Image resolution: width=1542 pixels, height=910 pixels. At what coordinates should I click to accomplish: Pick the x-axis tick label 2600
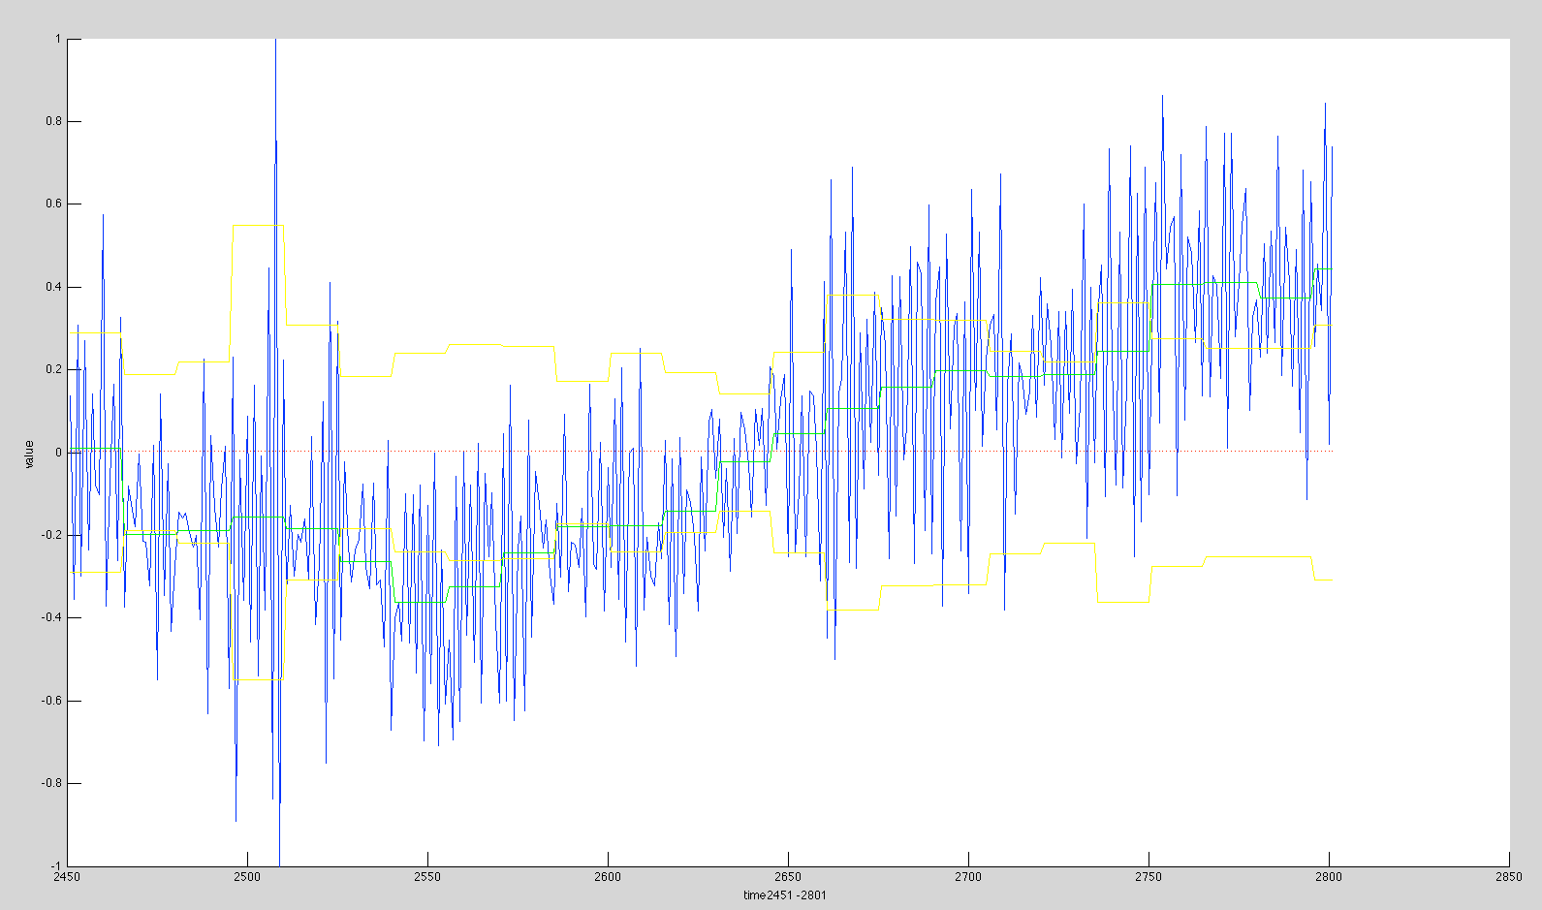(x=608, y=877)
